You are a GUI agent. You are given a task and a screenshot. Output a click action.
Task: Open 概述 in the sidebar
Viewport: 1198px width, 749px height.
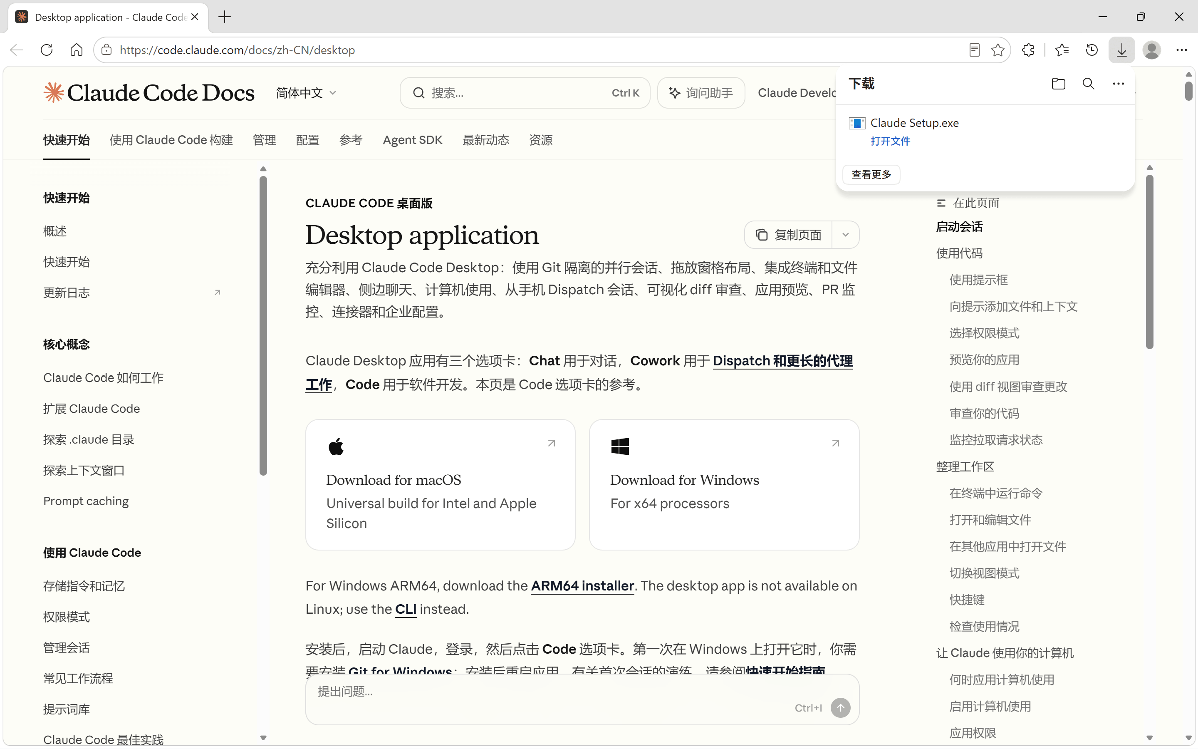pyautogui.click(x=55, y=231)
